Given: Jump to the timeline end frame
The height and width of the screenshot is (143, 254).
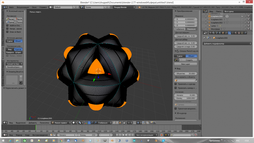Looking at the screenshot, I should coord(133,135).
